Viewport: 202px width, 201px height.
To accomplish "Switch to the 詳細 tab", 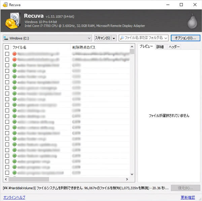I will point(160,47).
